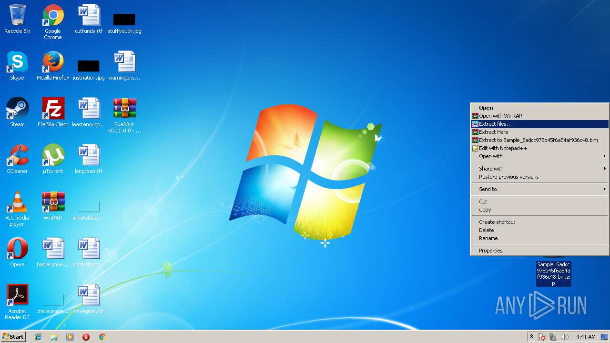Screen dimensions: 610x343
Task: Expand the Send to submenu
Action: click(x=539, y=189)
